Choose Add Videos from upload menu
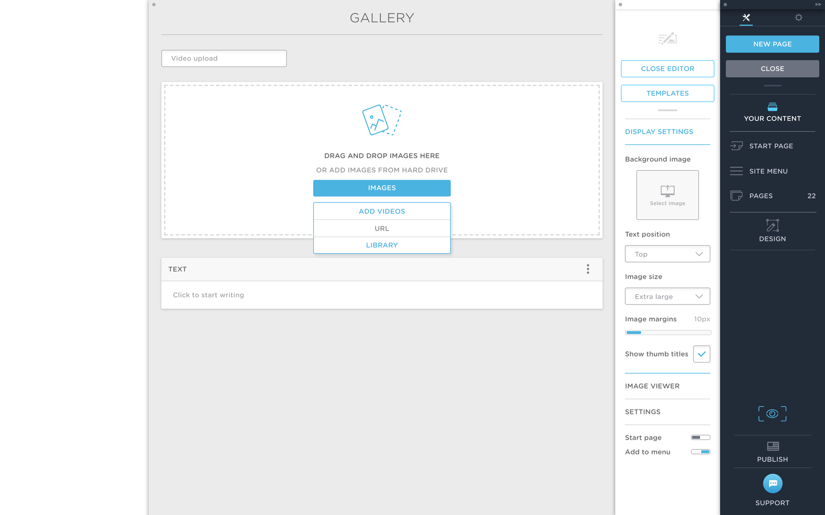825x515 pixels. (x=382, y=211)
